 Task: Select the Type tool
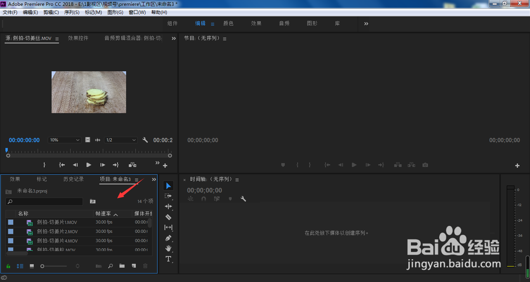(168, 259)
